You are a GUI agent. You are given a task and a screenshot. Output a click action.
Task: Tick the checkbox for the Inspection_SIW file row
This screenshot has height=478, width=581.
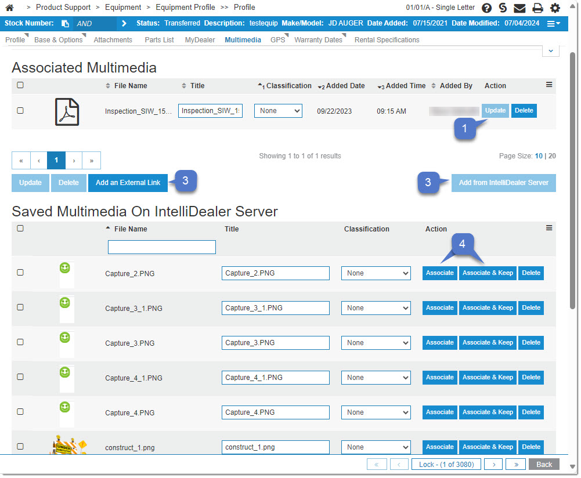pos(20,111)
